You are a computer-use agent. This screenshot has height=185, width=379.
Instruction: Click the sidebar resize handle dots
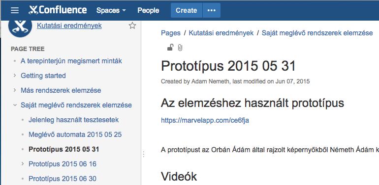click(x=144, y=154)
